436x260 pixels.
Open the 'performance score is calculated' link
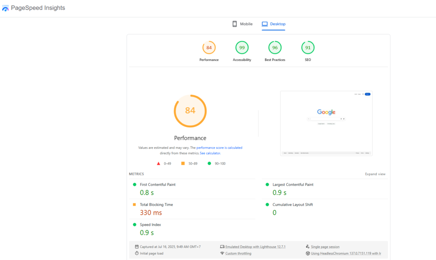point(219,148)
